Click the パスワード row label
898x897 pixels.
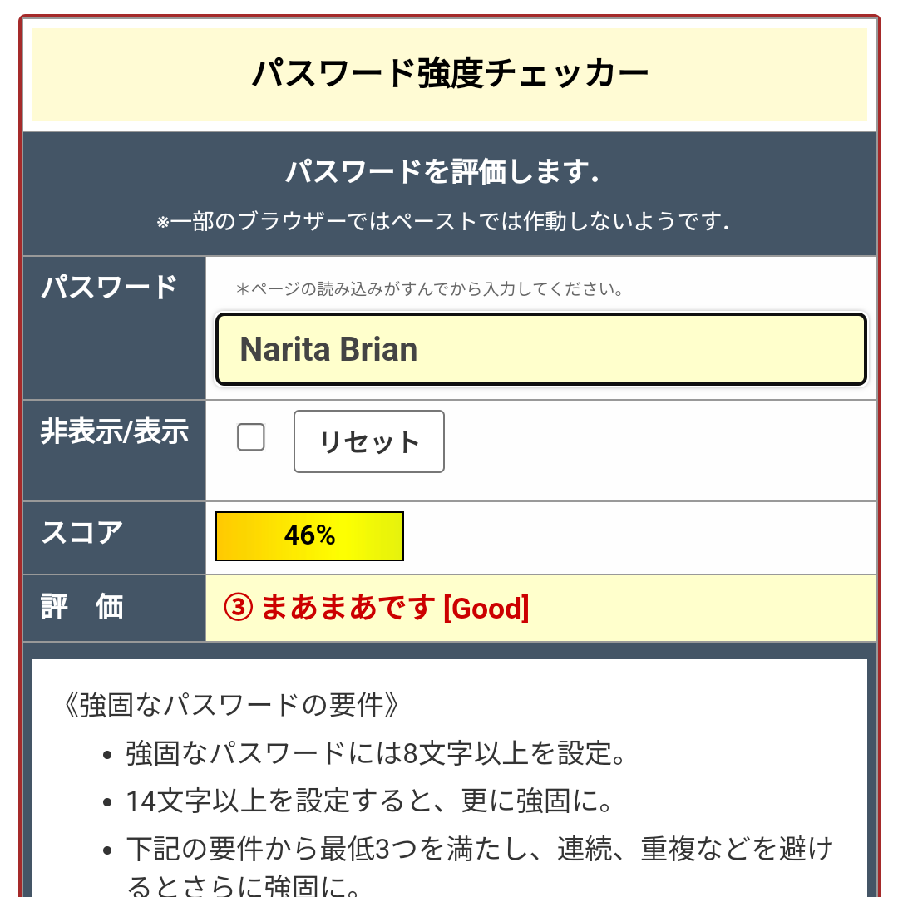[x=110, y=287]
